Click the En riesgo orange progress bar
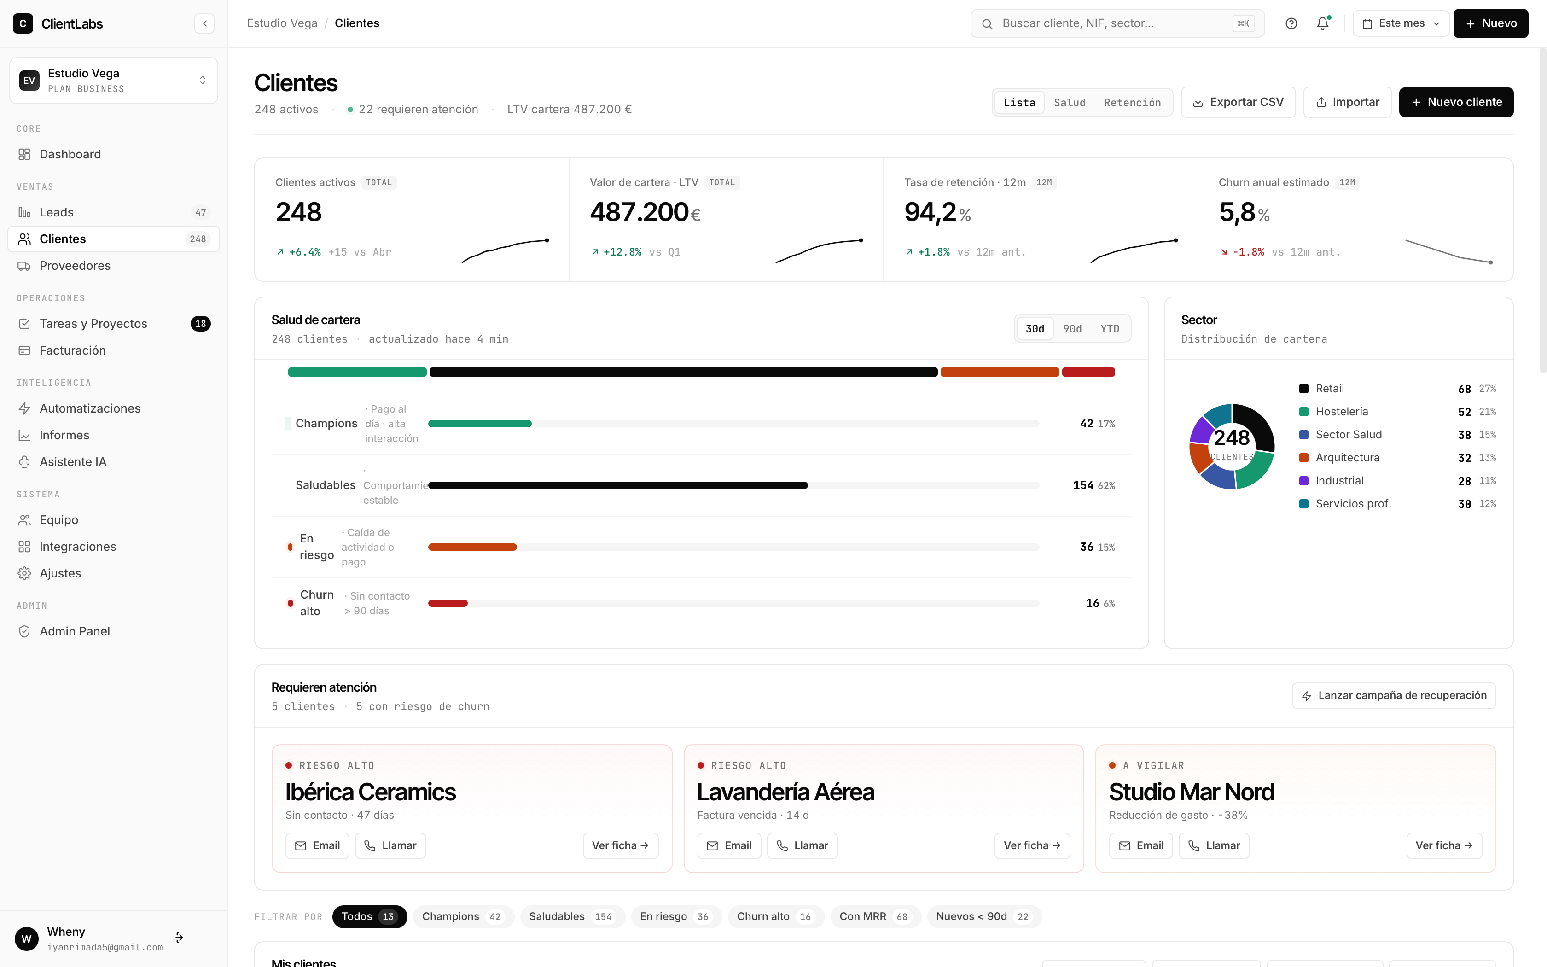Viewport: 1547px width, 967px height. pyautogui.click(x=472, y=547)
